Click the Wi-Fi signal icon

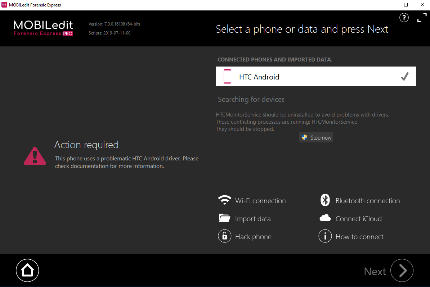click(x=225, y=200)
